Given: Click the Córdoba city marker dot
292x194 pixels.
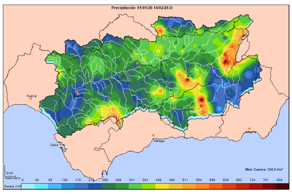Looking at the screenshot, I should [137, 63].
